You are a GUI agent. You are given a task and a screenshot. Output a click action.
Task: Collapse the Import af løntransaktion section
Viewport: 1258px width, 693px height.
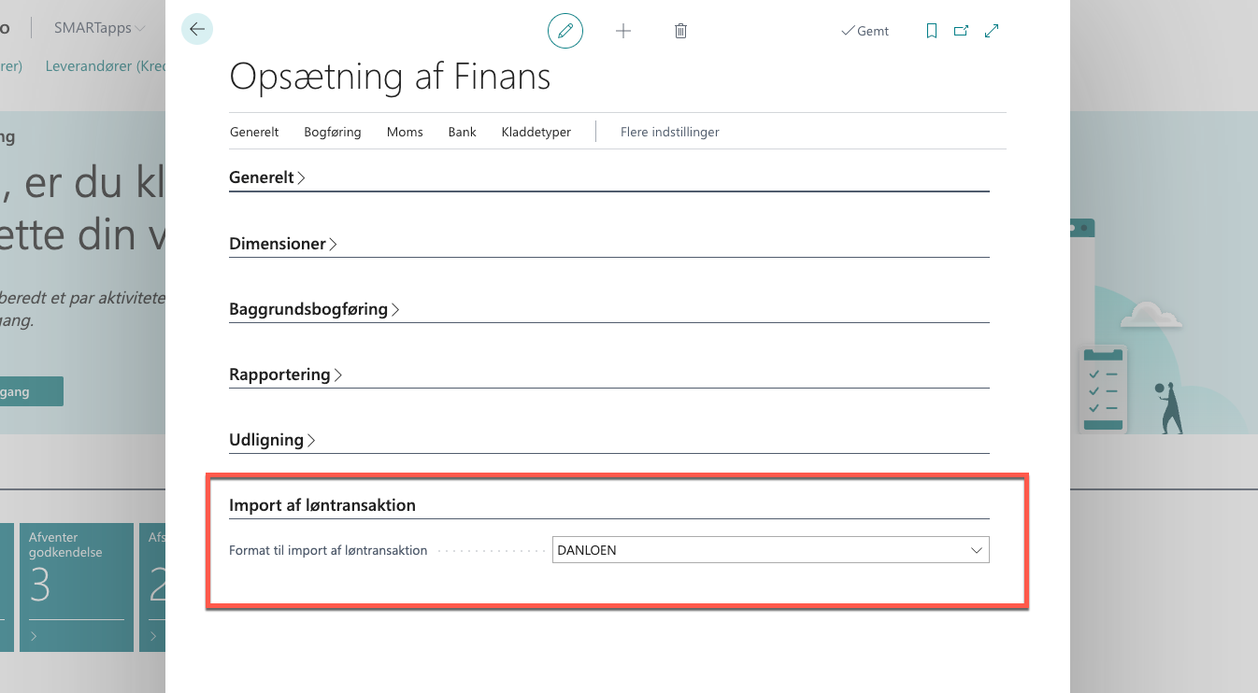(x=322, y=505)
